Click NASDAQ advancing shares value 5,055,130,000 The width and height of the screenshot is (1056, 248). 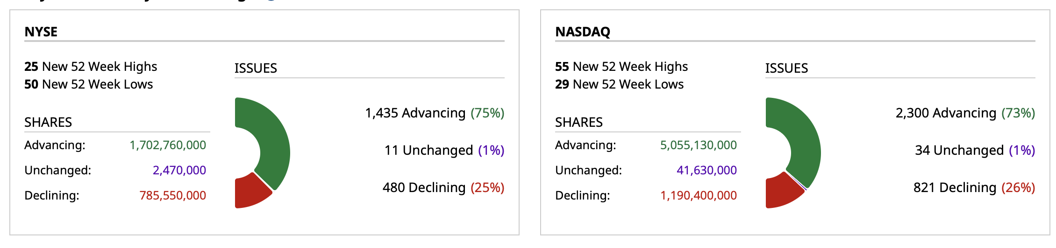[x=699, y=145]
